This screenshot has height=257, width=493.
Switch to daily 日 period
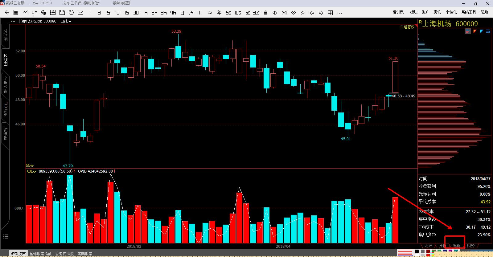(x=182, y=13)
